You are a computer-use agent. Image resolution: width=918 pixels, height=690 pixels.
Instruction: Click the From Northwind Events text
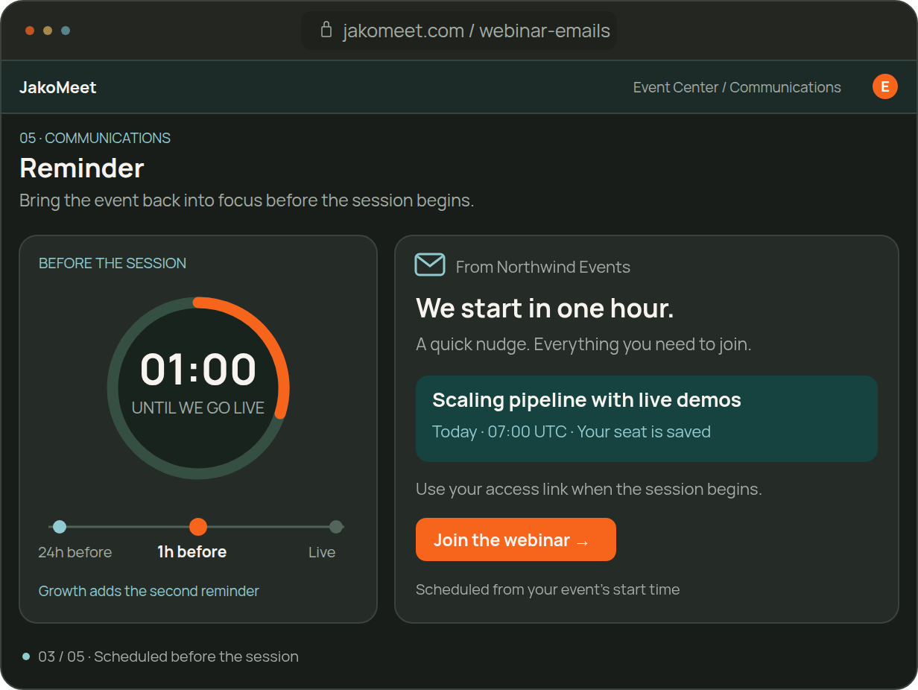point(543,267)
